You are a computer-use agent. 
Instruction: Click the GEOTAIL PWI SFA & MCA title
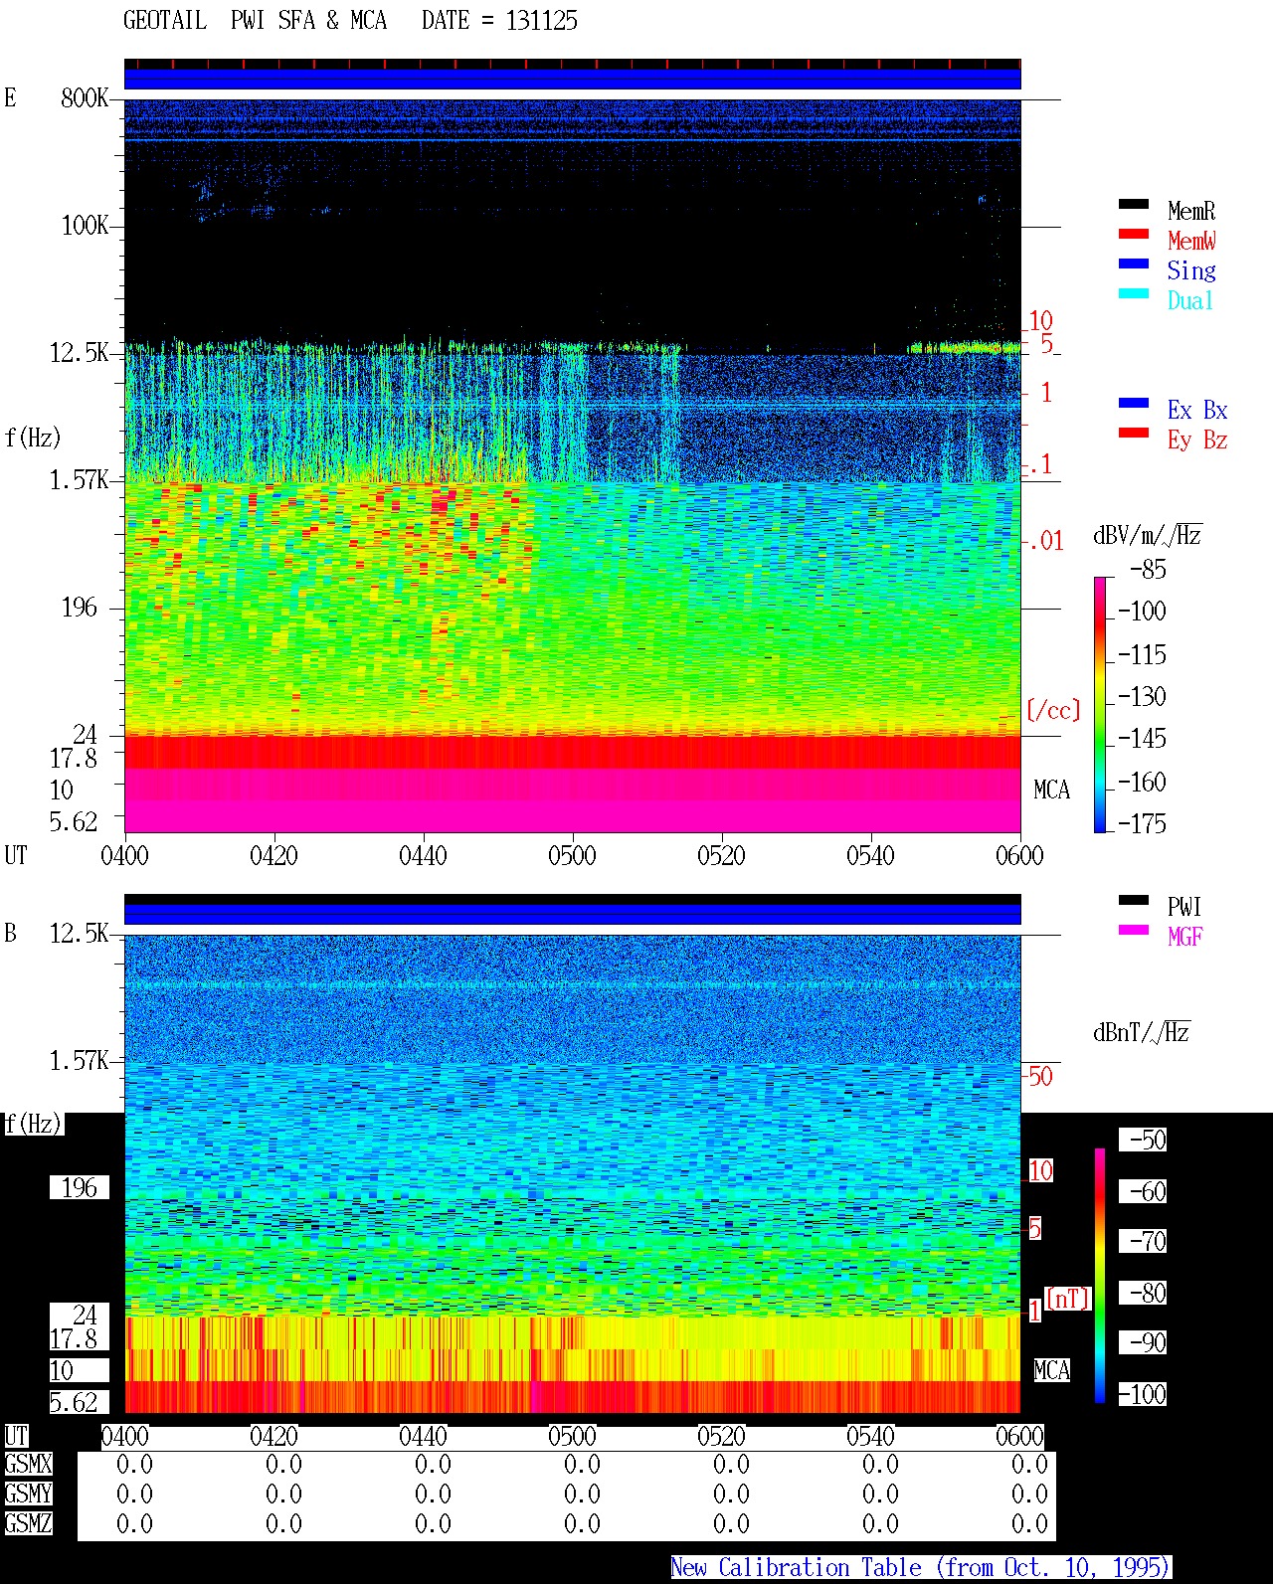[255, 21]
